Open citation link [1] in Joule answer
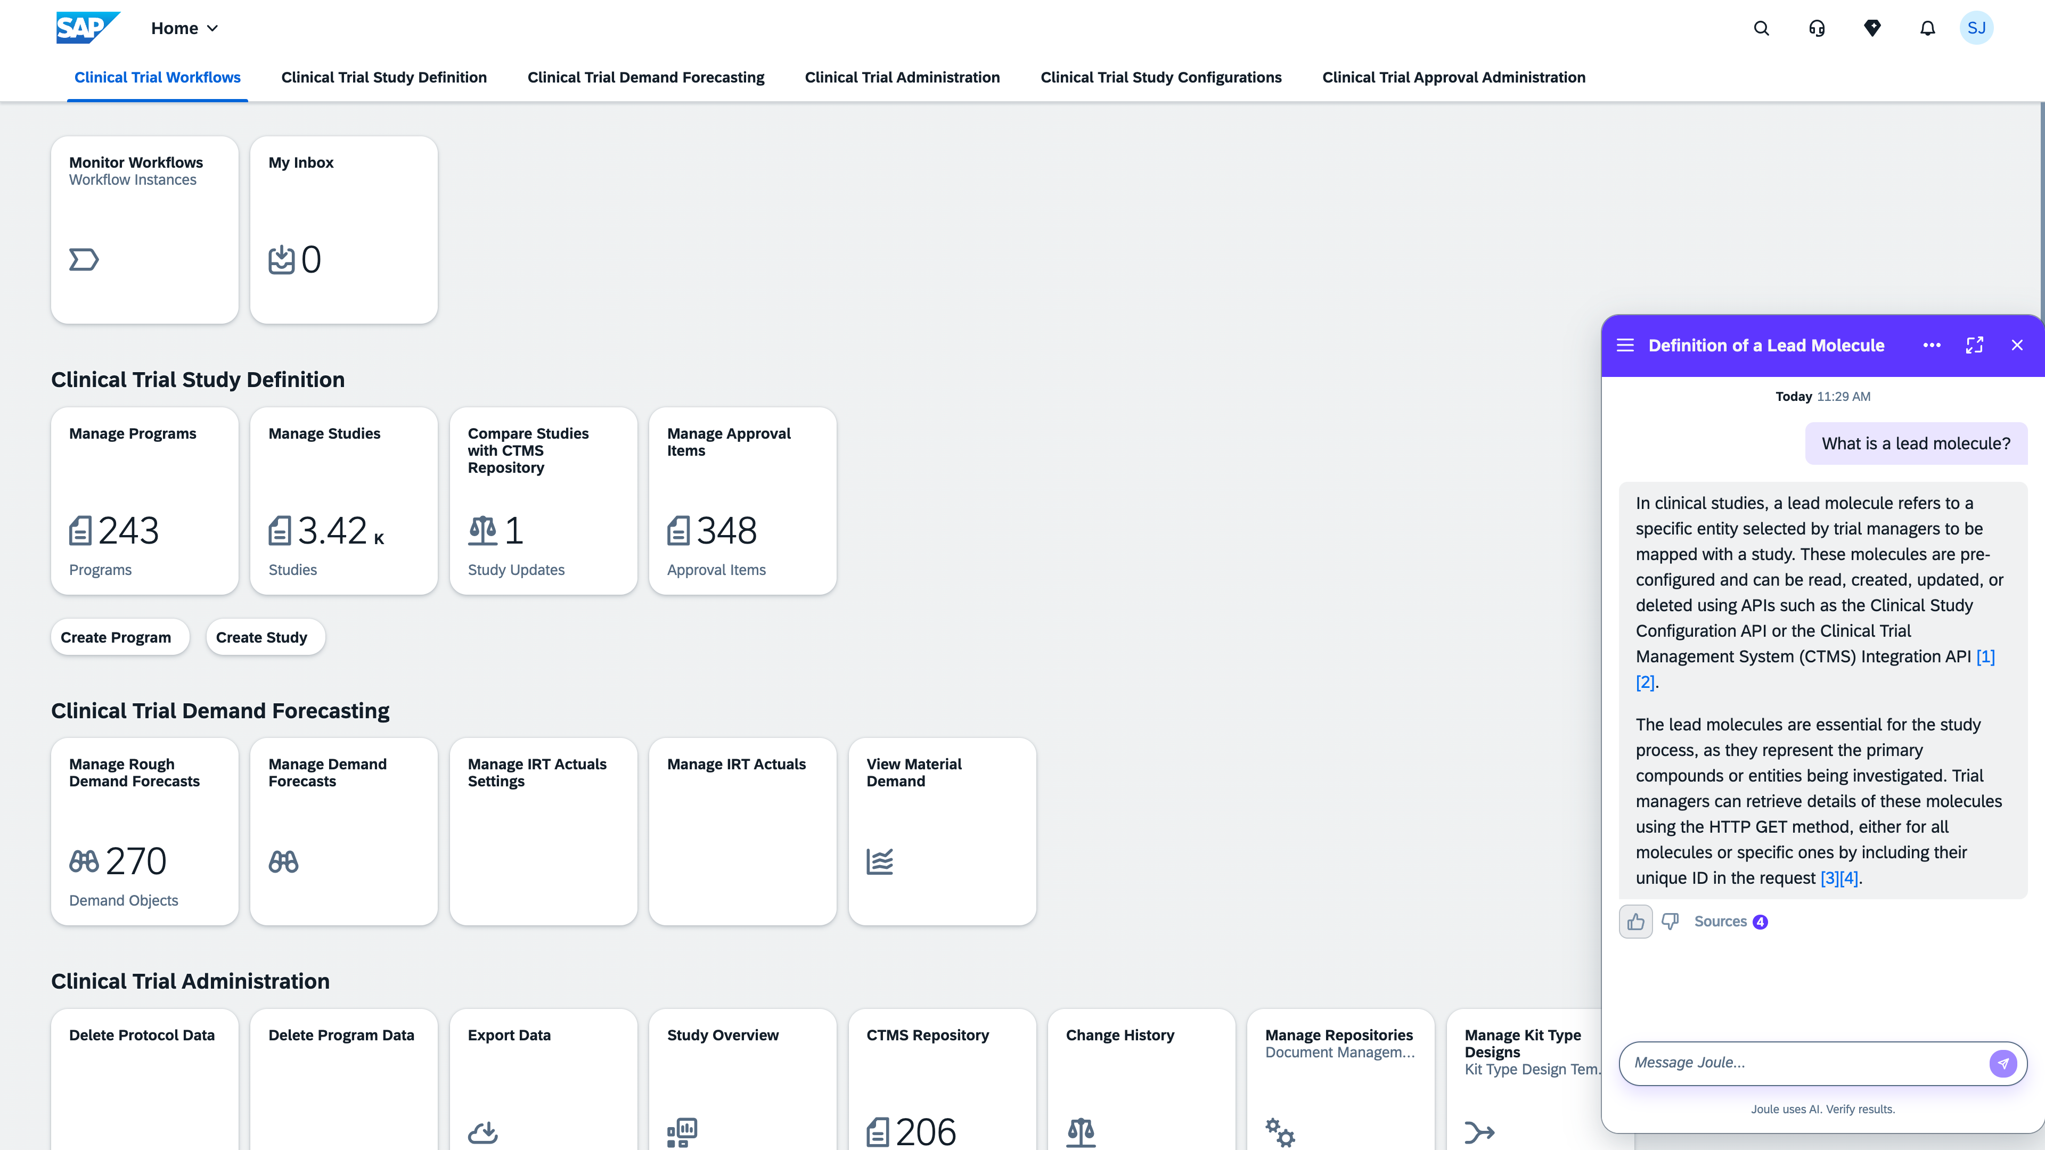This screenshot has height=1150, width=2045. point(1985,656)
